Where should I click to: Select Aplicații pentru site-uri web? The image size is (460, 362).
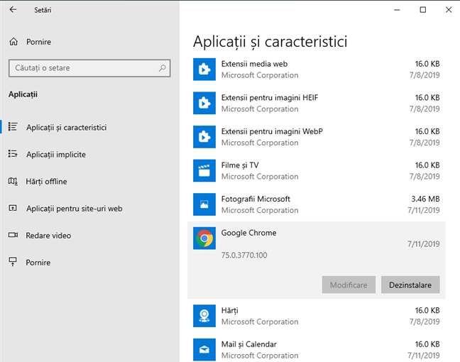click(x=74, y=208)
